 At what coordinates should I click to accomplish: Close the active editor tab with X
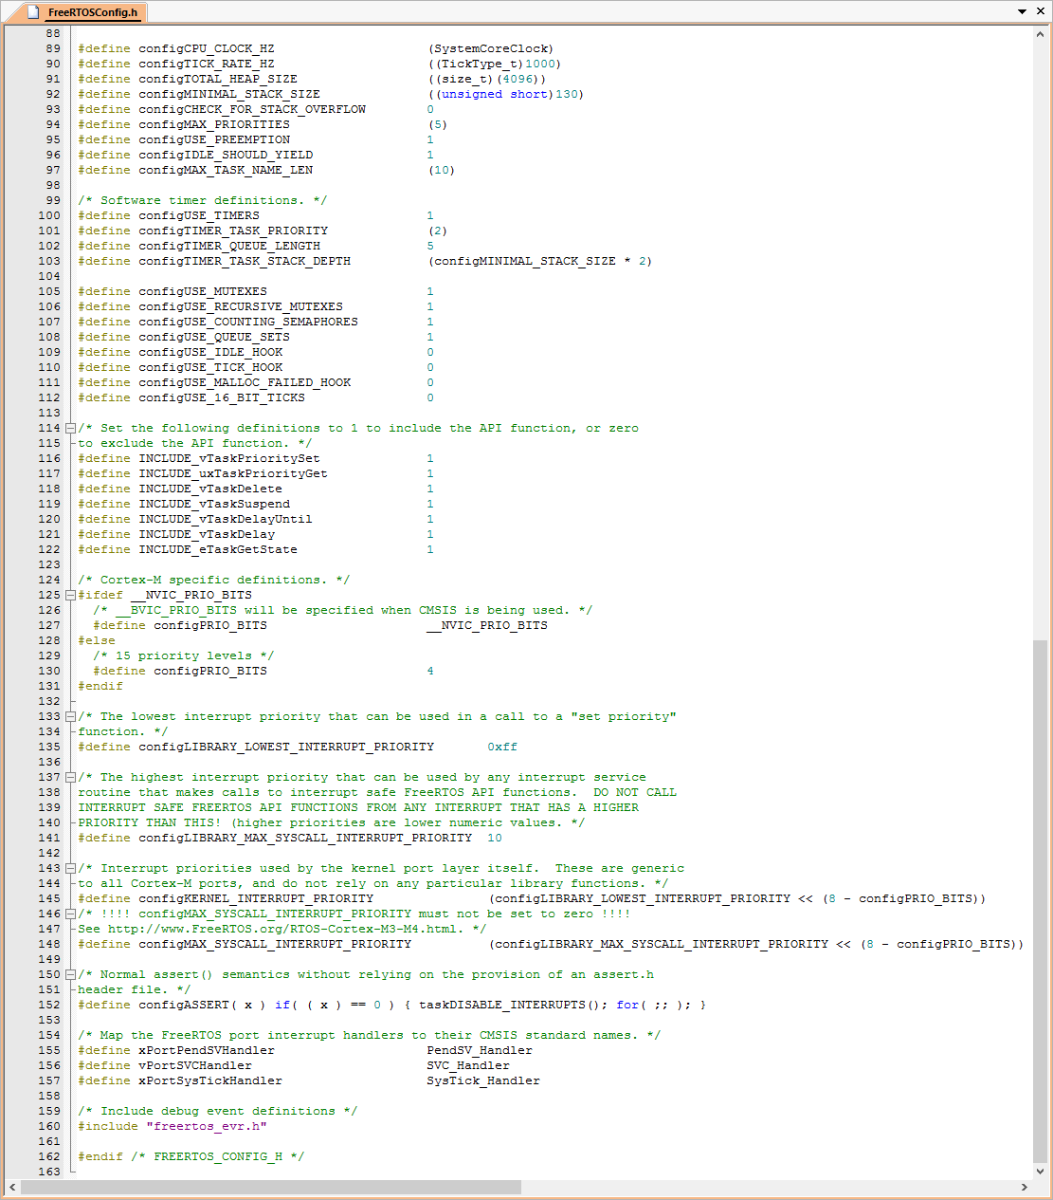[x=1040, y=12]
